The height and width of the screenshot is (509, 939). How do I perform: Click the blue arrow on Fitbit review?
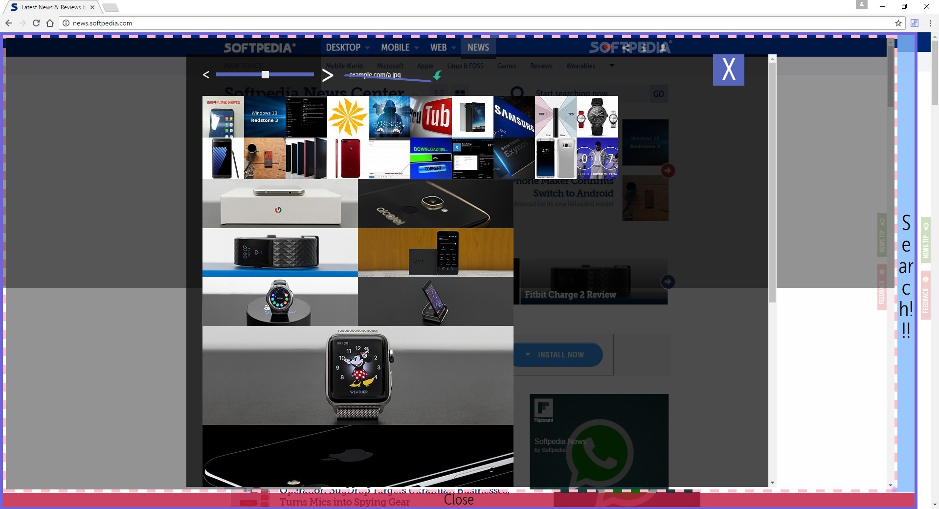click(x=668, y=281)
